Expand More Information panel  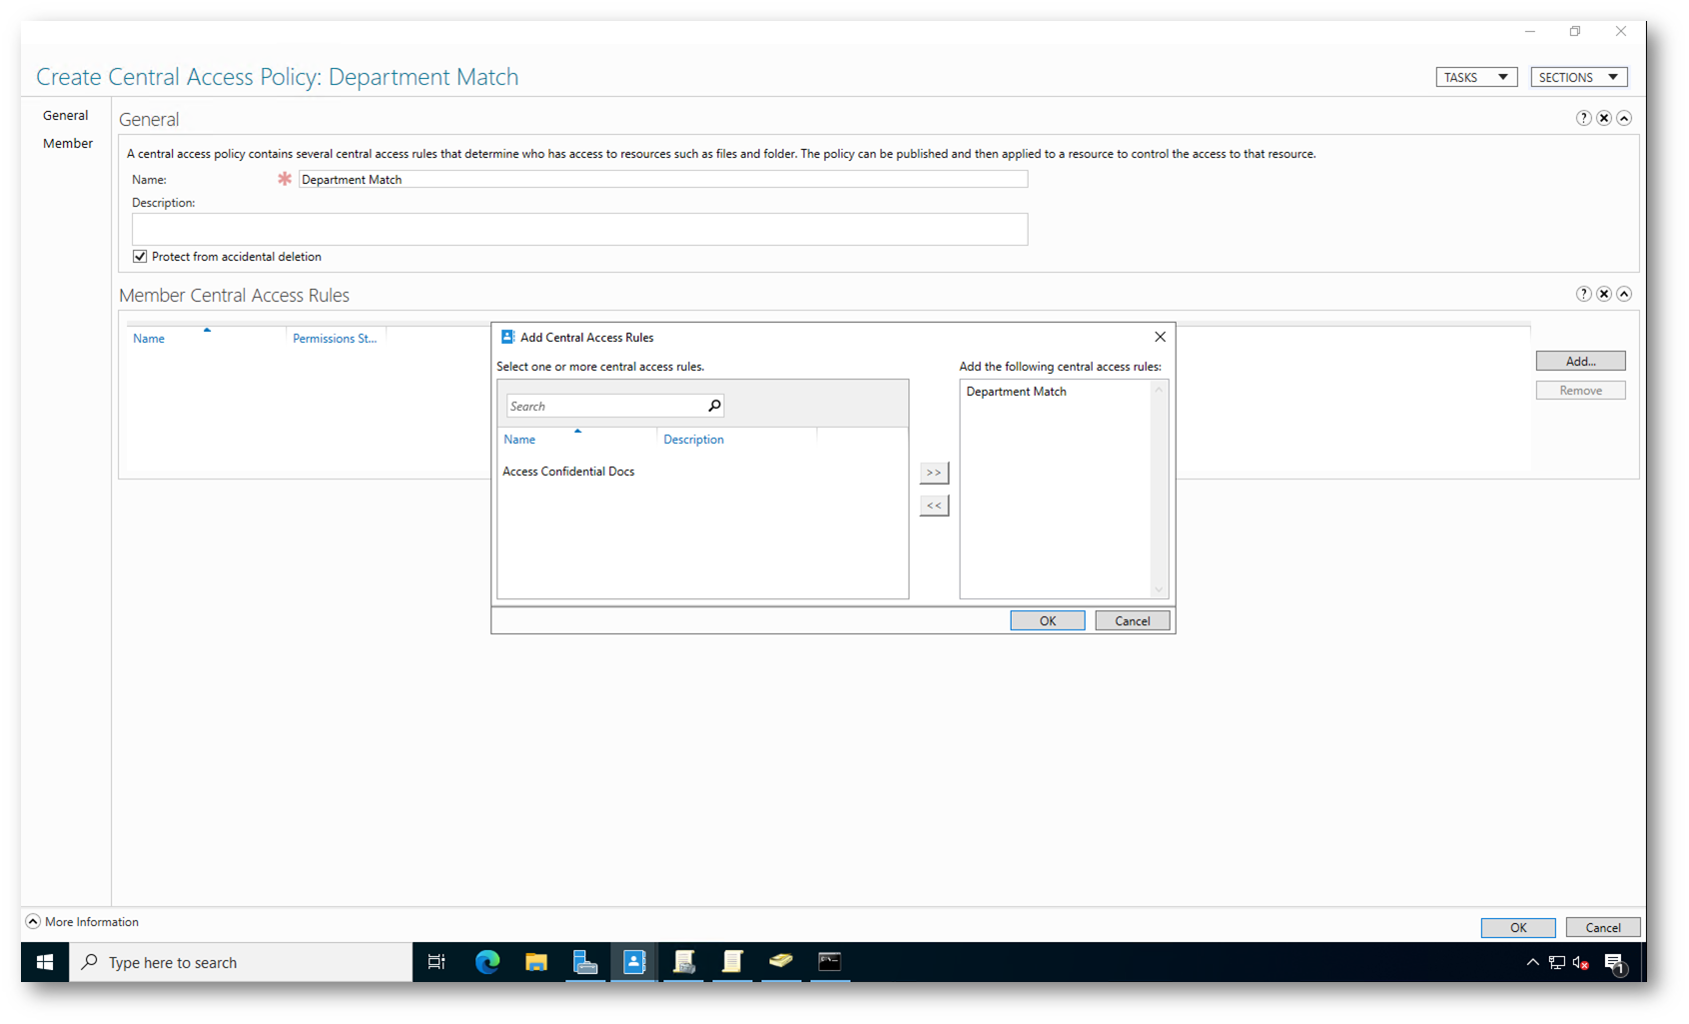click(x=33, y=921)
